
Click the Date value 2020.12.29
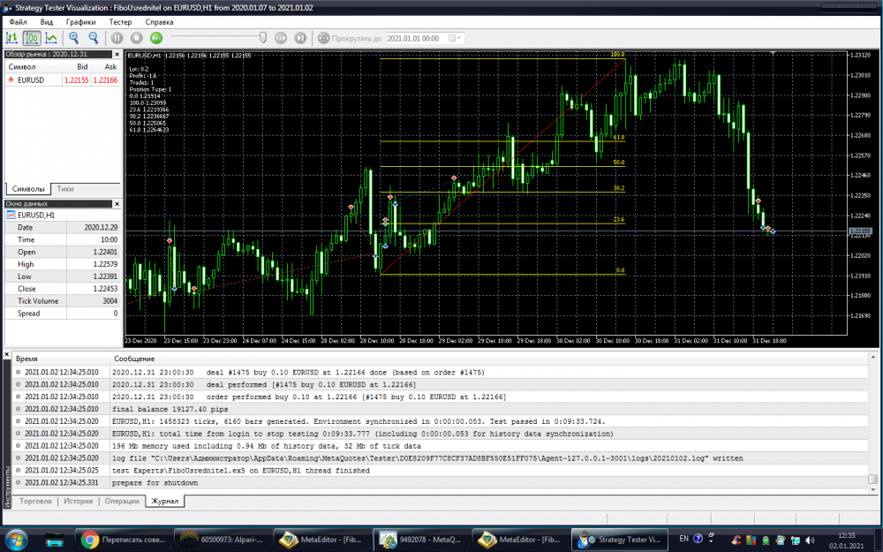tap(94, 228)
